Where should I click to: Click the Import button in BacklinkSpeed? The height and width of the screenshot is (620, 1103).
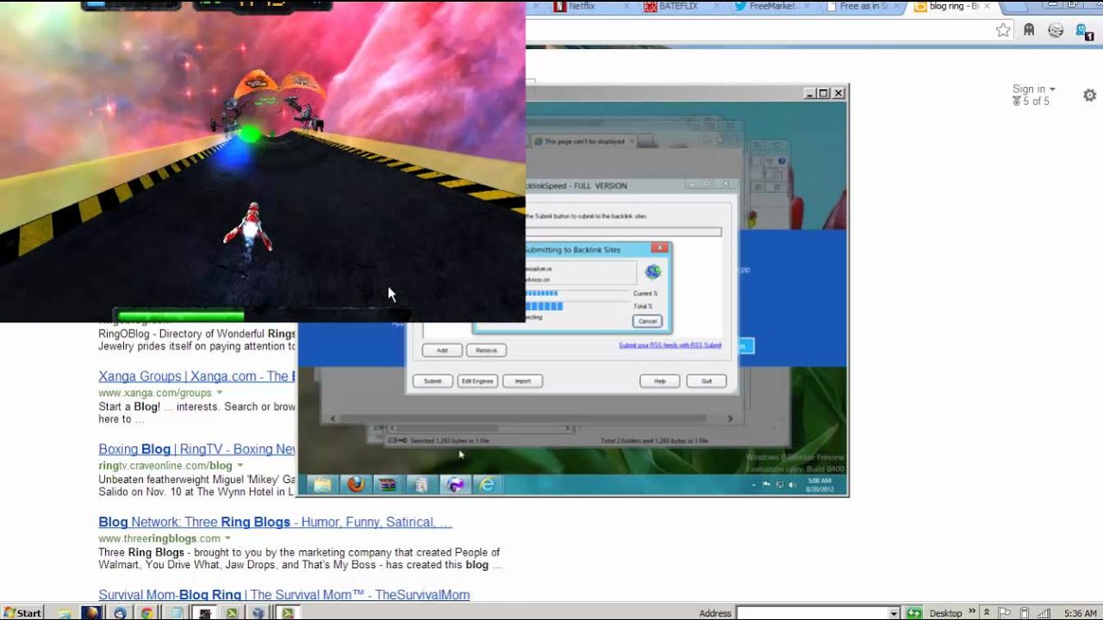(522, 381)
